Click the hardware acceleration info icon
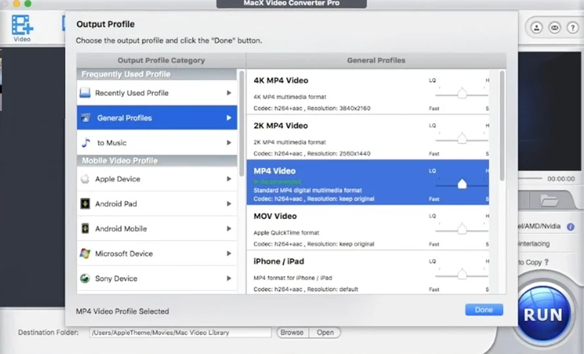The width and height of the screenshot is (584, 354). (x=571, y=227)
